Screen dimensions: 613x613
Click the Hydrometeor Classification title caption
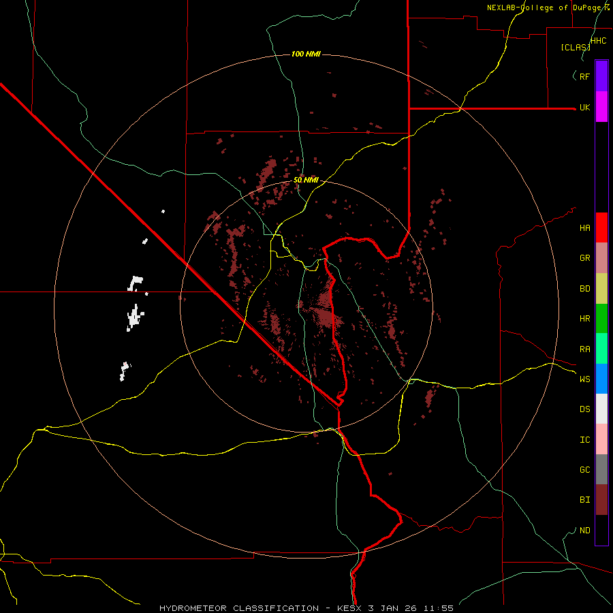click(x=306, y=608)
